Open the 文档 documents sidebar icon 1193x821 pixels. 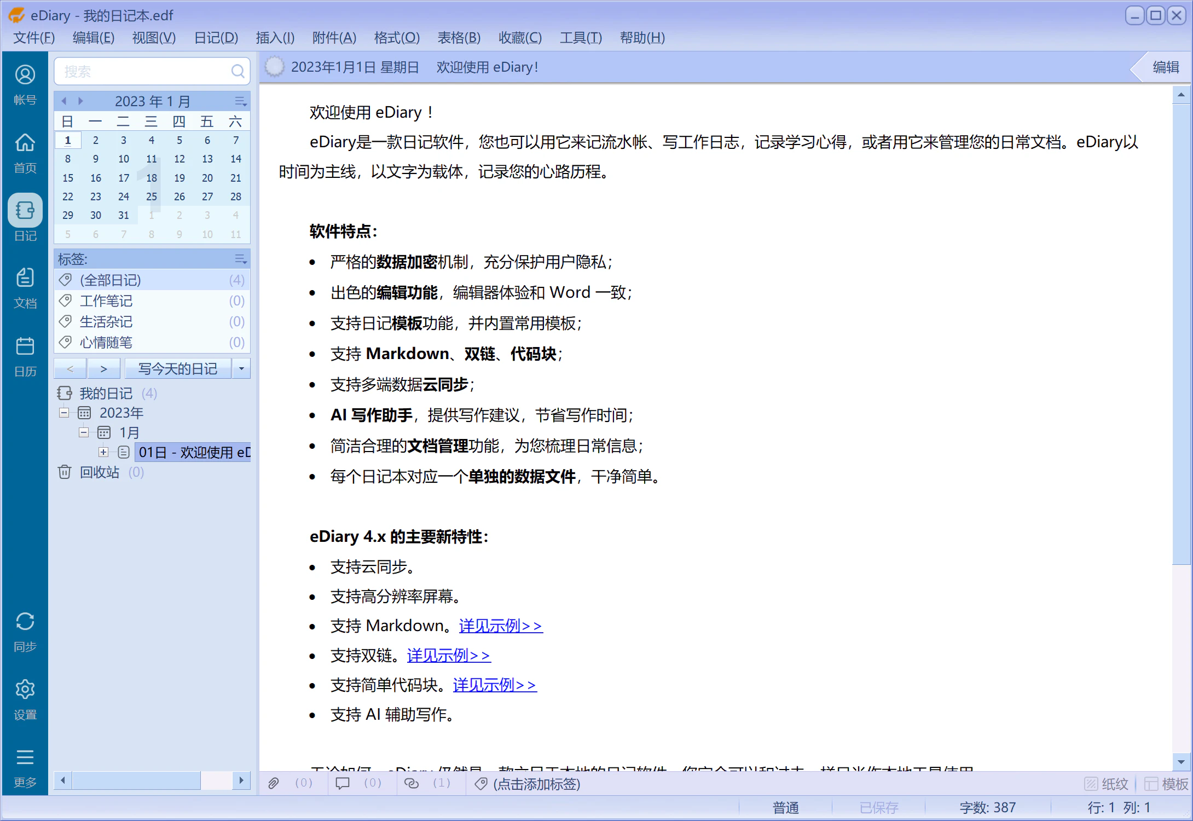[x=25, y=278]
